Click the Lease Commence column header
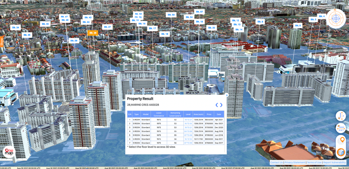This screenshot has width=349, height=169. click(x=159, y=114)
